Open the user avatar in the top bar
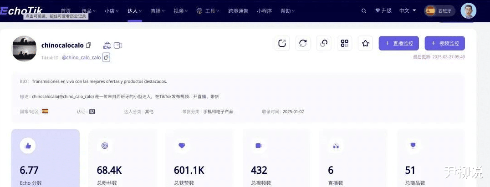Image resolution: width=490 pixels, height=187 pixels. (469, 11)
